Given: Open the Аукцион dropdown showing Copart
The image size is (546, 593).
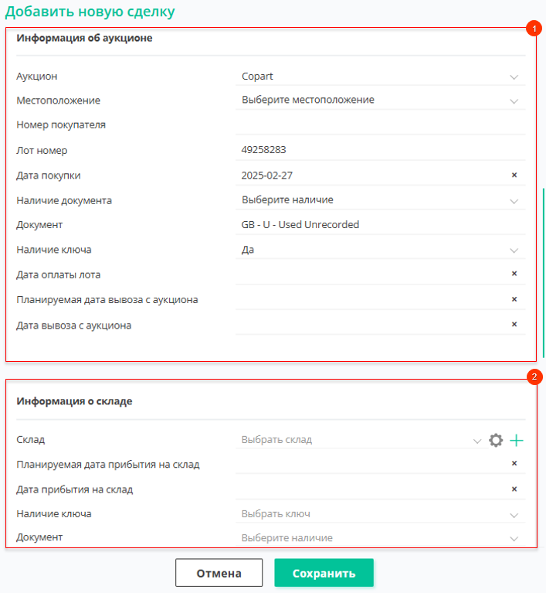Looking at the screenshot, I should click(x=381, y=77).
